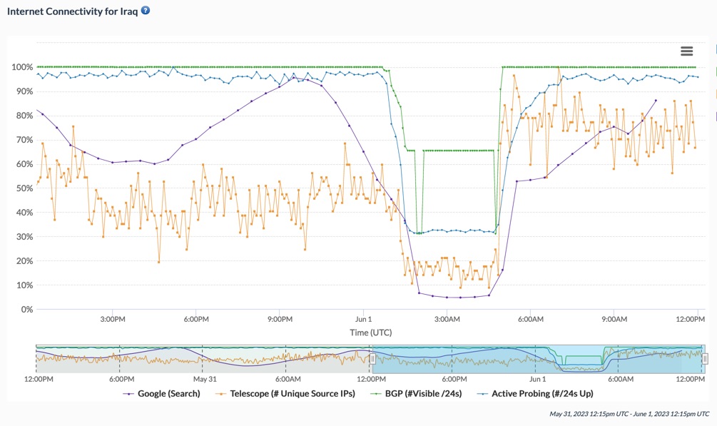This screenshot has width=717, height=426.
Task: Click the 60% y-axis label
Action: pyautogui.click(x=24, y=164)
